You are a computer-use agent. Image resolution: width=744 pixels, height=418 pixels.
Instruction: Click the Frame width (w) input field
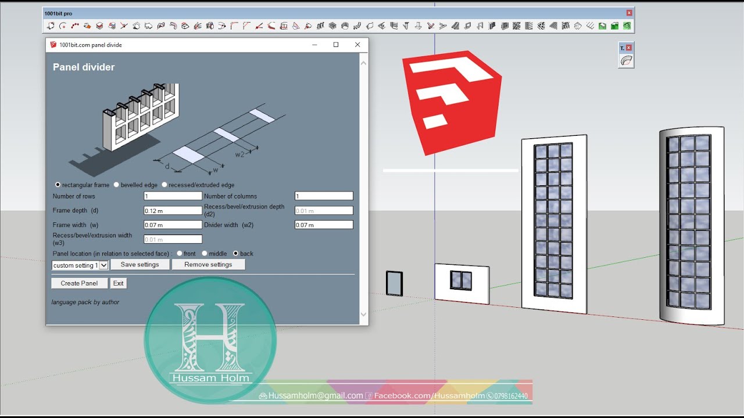[x=173, y=225]
